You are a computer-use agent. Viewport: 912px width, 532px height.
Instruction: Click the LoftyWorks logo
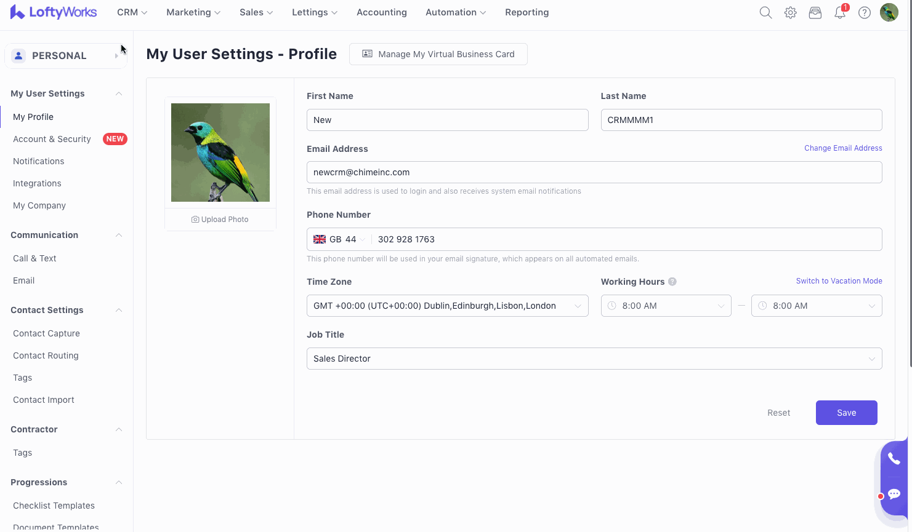point(54,12)
